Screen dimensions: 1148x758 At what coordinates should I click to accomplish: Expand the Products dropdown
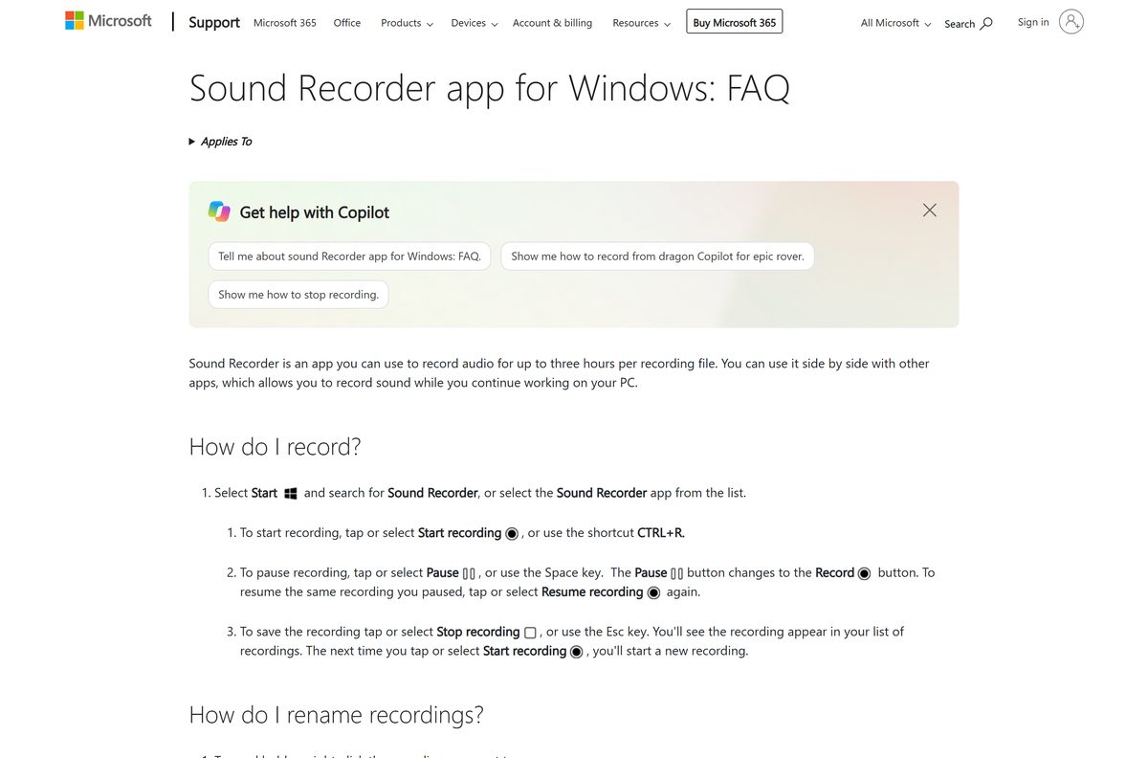[x=407, y=23]
